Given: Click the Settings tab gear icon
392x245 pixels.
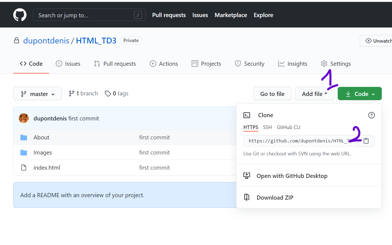Looking at the screenshot, I should click(x=324, y=64).
